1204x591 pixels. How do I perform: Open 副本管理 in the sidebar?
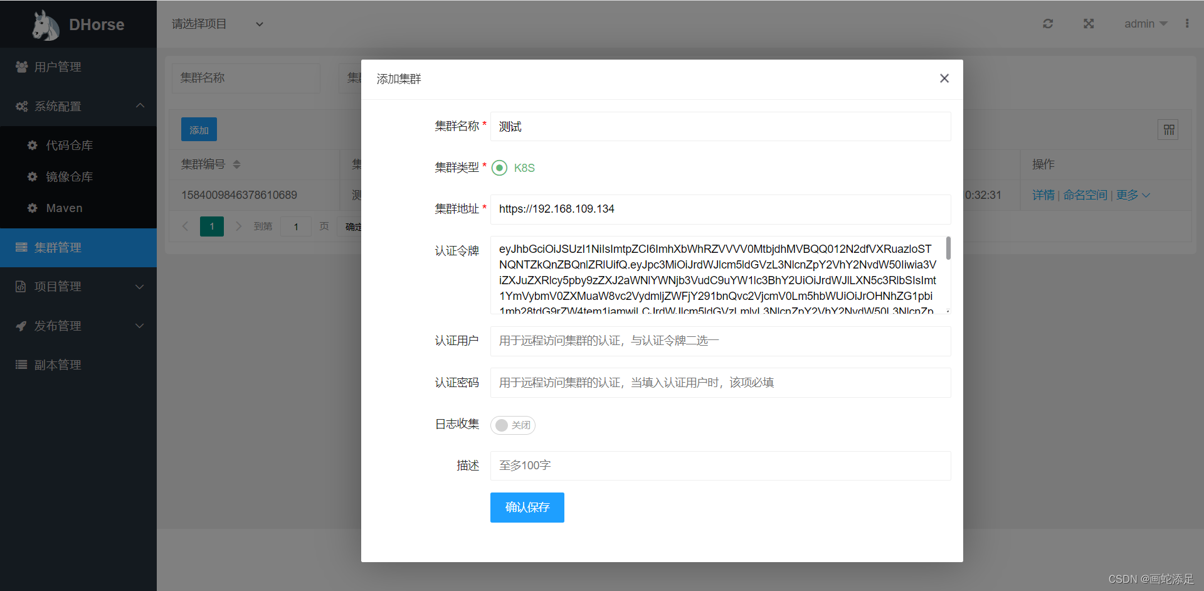coord(78,365)
